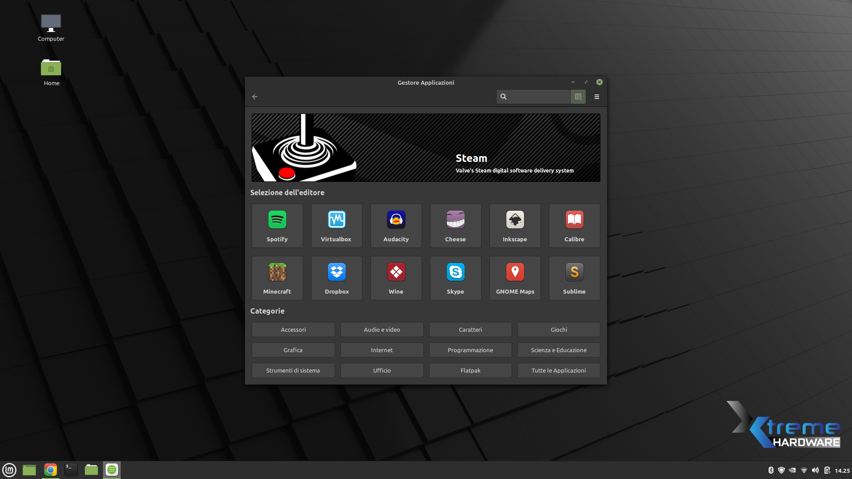This screenshot has height=479, width=852.
Task: Open the Audio e video category
Action: tap(382, 330)
